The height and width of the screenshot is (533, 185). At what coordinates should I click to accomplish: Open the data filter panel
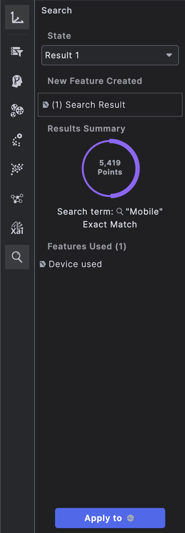pyautogui.click(x=17, y=52)
